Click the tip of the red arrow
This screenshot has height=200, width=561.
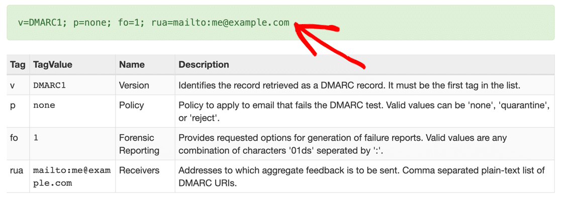pos(295,25)
